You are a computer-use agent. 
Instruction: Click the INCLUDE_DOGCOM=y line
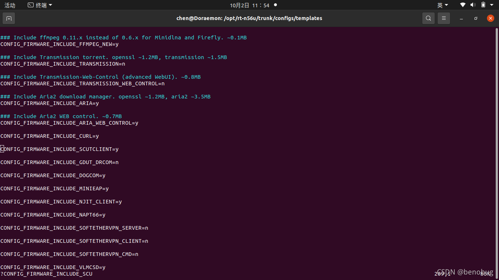53,175
